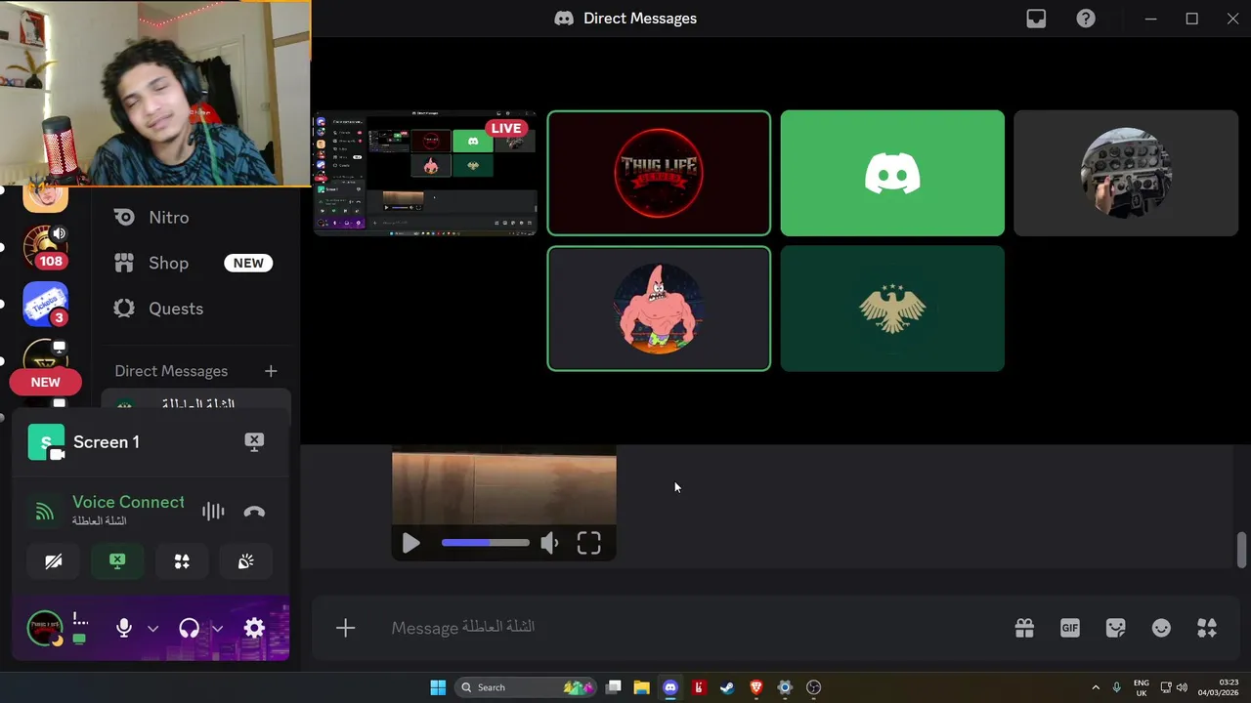The image size is (1251, 703).
Task: Show hidden system tray icons
Action: tap(1095, 687)
